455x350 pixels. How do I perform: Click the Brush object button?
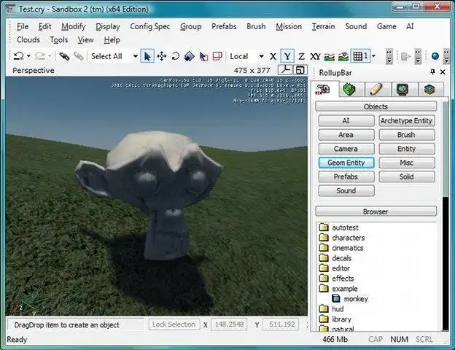click(407, 135)
